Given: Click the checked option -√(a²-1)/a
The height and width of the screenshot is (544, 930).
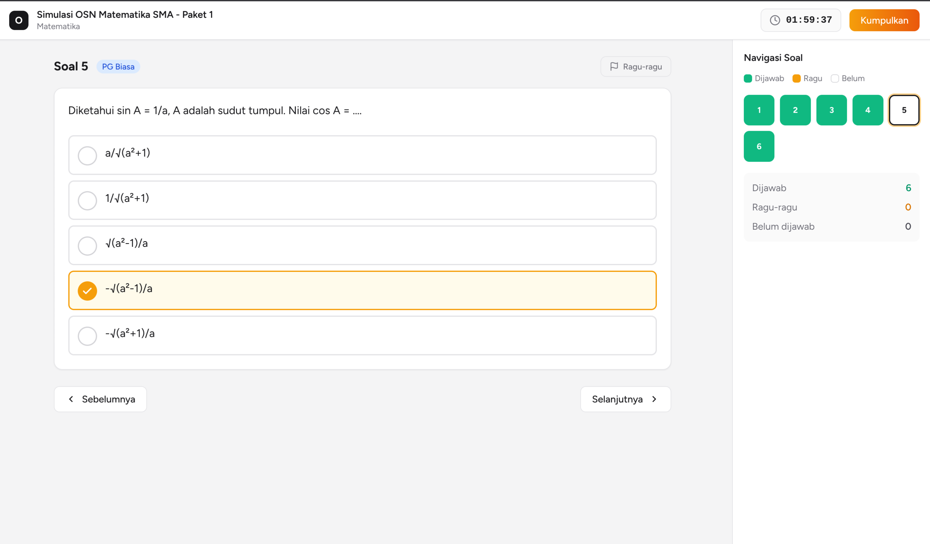Looking at the screenshot, I should pyautogui.click(x=362, y=290).
